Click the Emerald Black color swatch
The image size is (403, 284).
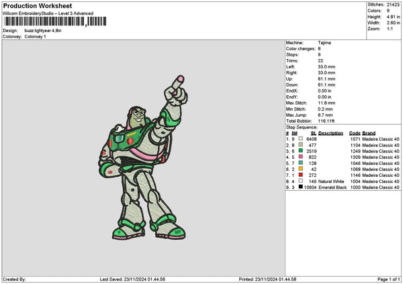click(300, 187)
